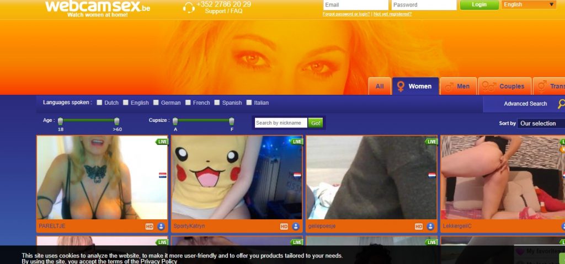
Task: Click the nickname text 'LekkergeilC'
Action: pos(457,226)
